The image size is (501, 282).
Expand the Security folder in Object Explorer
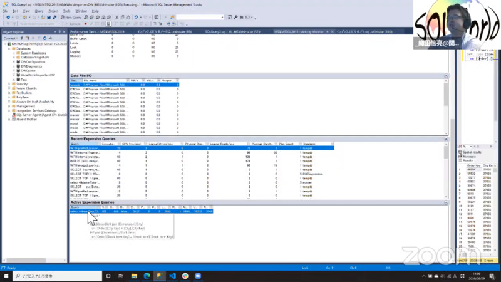(9, 84)
